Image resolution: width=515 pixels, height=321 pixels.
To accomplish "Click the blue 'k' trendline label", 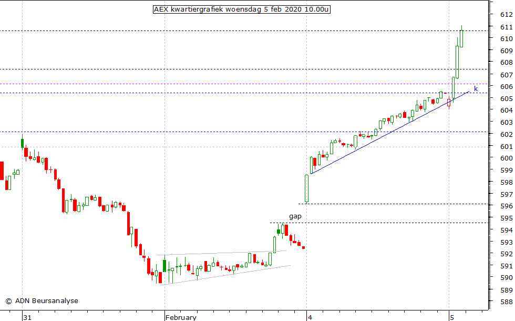I will tap(476, 88).
